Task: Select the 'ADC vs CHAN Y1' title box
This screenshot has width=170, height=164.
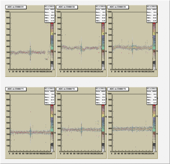Action: pyautogui.click(x=16, y=89)
